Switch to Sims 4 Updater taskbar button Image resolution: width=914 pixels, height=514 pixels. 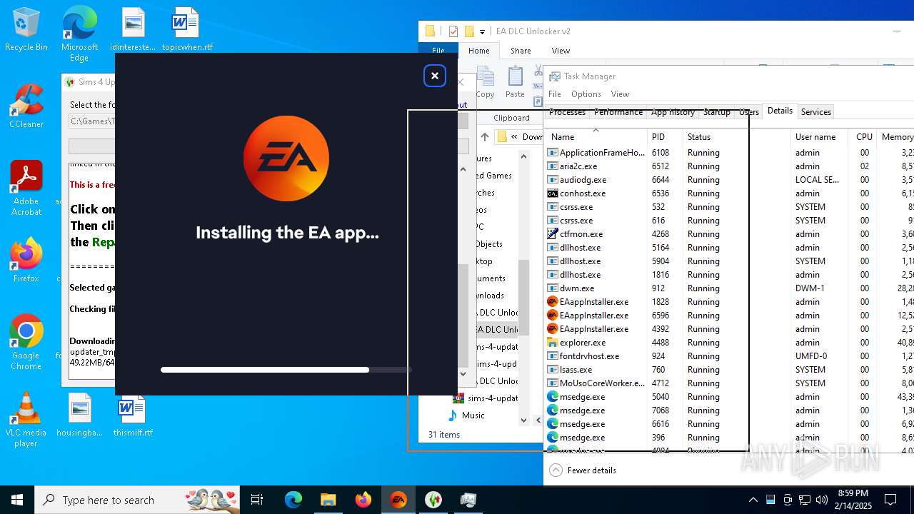click(x=433, y=500)
